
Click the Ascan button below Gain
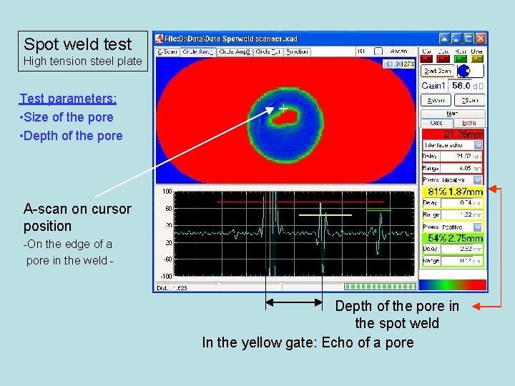pos(436,100)
